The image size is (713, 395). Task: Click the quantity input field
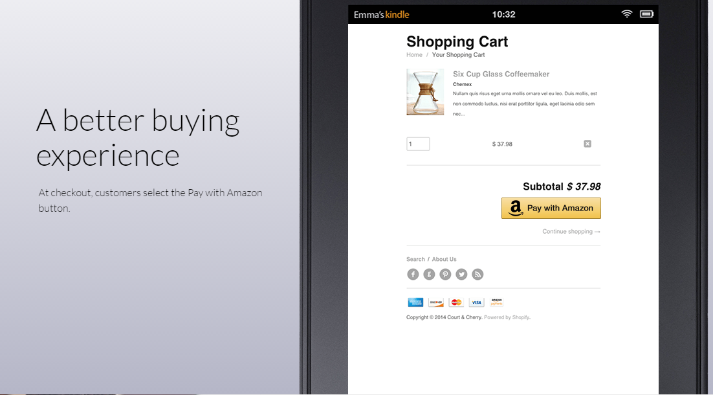[418, 144]
